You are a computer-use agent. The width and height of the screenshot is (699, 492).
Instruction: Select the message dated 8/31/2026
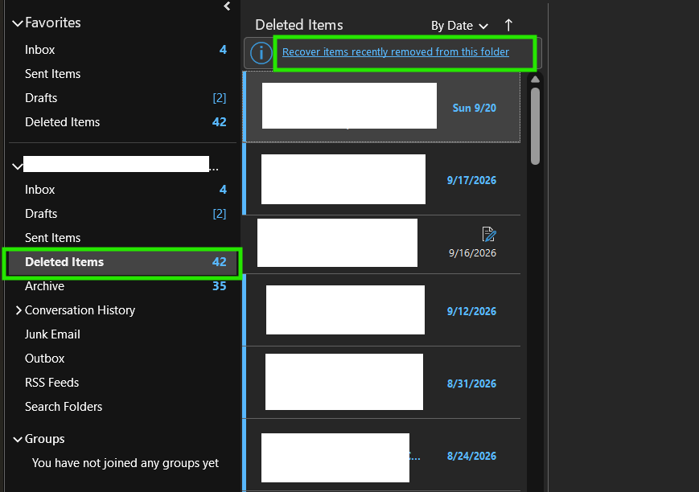click(381, 383)
